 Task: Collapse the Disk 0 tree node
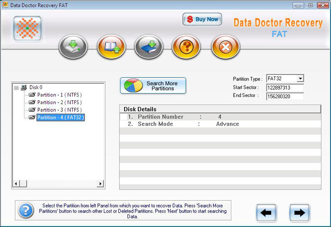[x=16, y=88]
